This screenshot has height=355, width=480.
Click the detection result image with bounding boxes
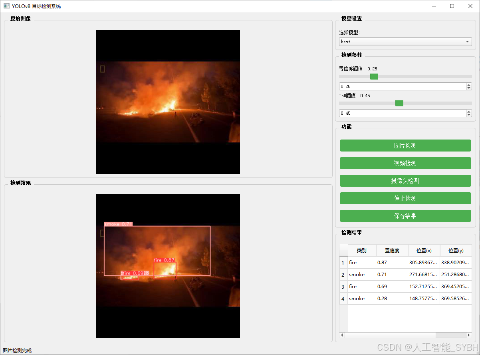(x=168, y=266)
